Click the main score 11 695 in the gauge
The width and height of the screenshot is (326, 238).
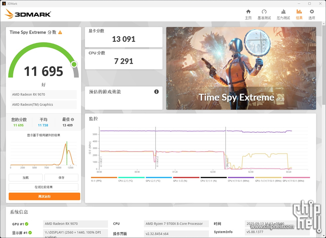(44, 71)
